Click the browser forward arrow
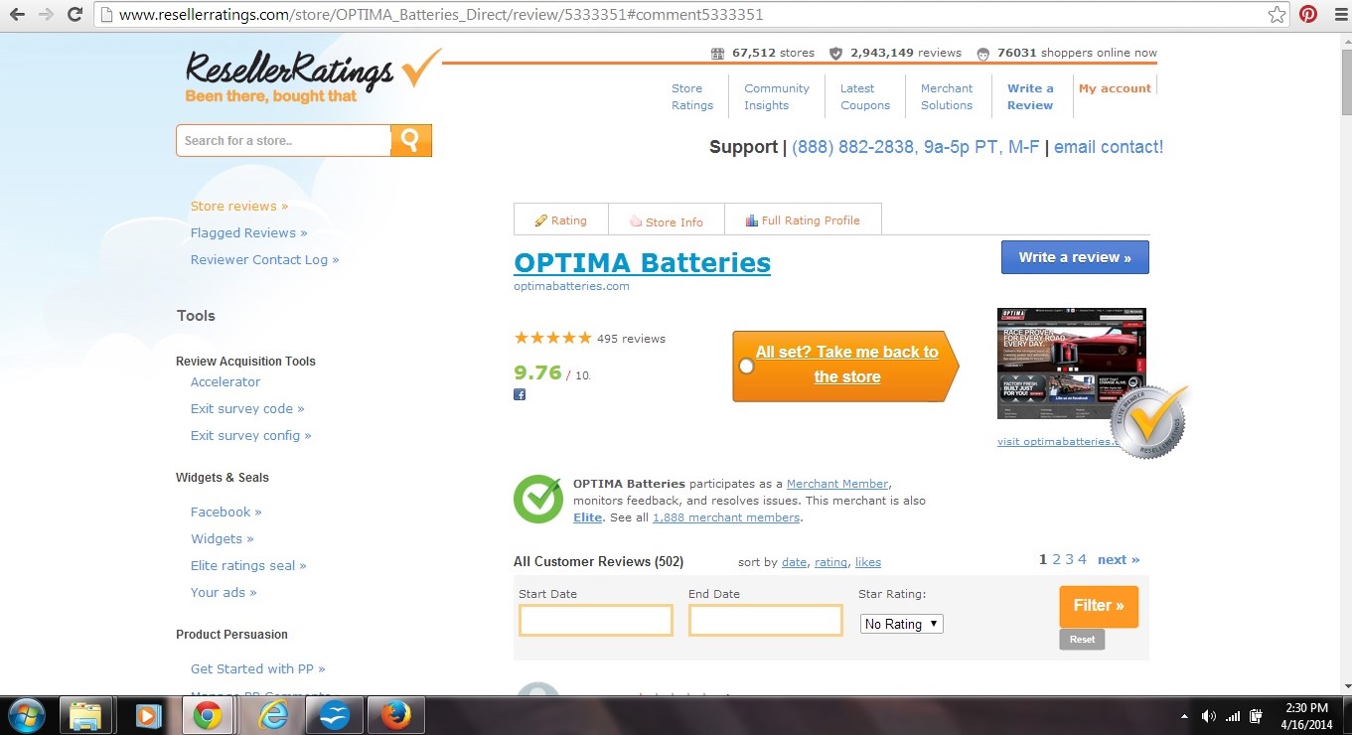The height and width of the screenshot is (735, 1352). pos(46,15)
